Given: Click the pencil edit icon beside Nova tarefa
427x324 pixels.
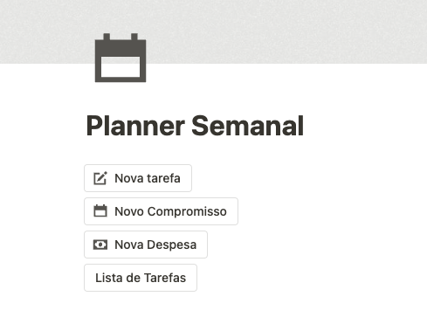Looking at the screenshot, I should (100, 178).
